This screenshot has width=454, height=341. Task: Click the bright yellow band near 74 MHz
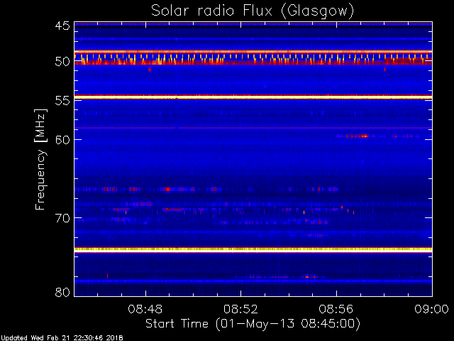coord(253,249)
